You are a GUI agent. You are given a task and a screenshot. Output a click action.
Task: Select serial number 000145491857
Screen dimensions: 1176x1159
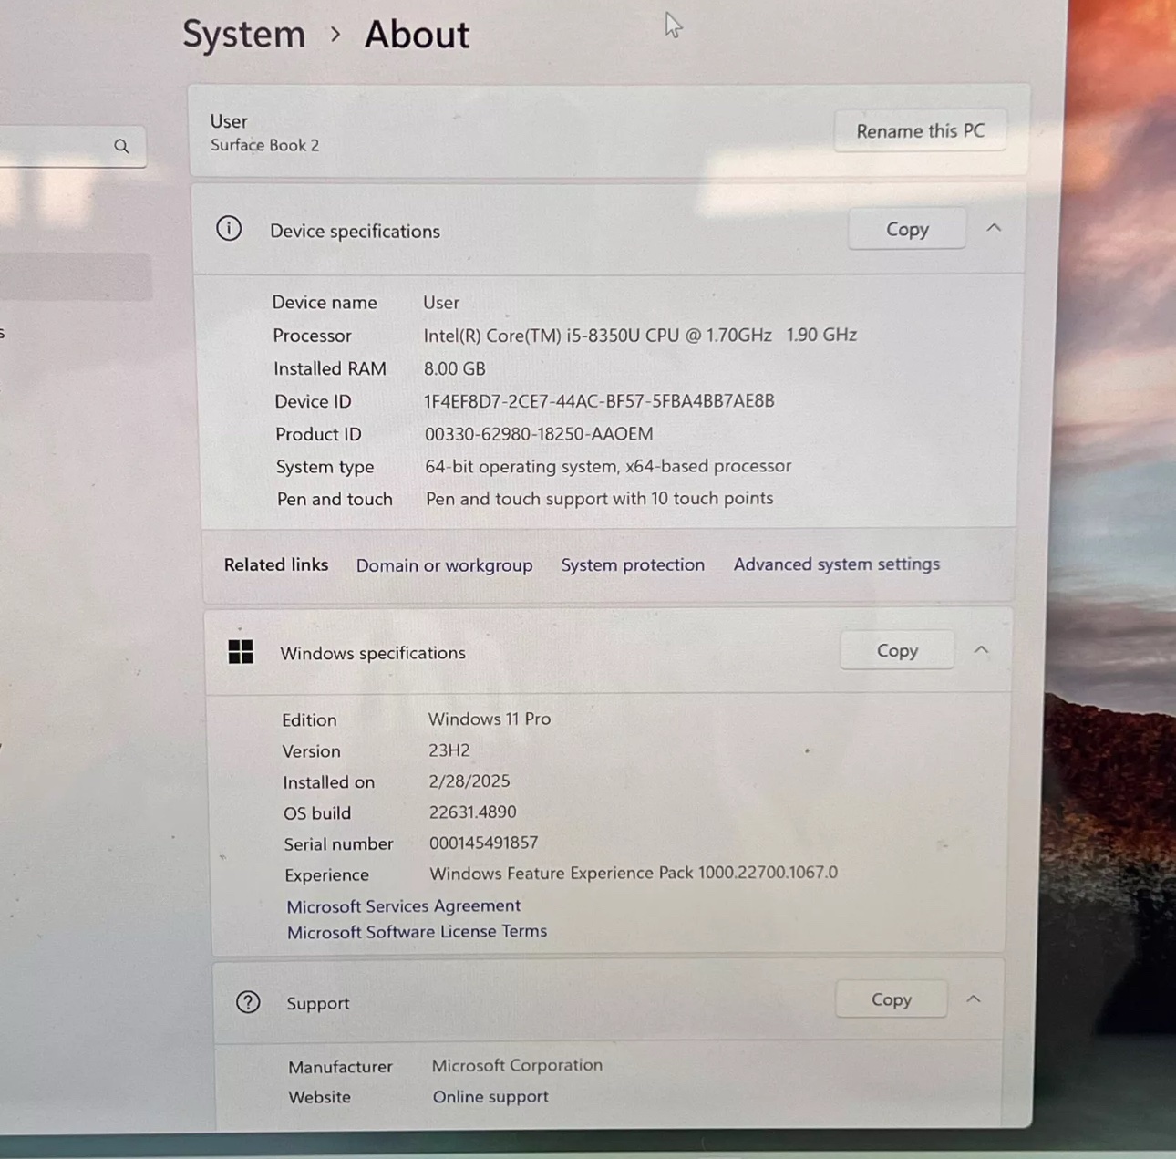point(484,843)
